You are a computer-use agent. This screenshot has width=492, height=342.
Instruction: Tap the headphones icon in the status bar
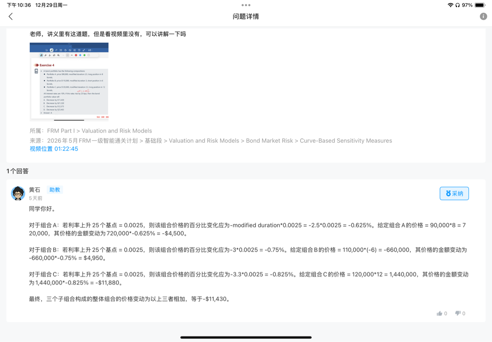click(457, 5)
